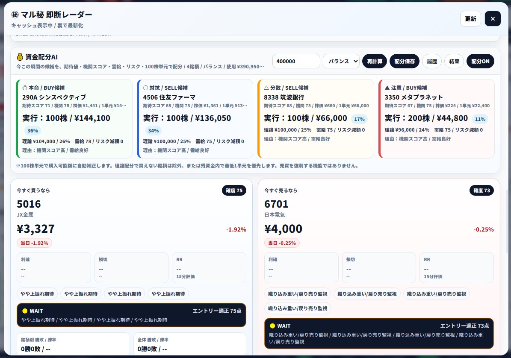The height and width of the screenshot is (358, 511).
Task: Click the 日本電気 company name
Action: point(275,215)
